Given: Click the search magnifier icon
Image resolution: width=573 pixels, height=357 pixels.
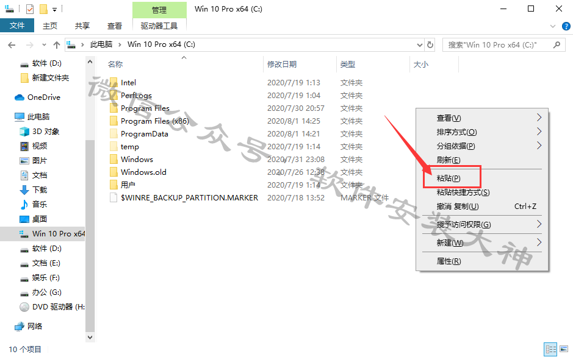Looking at the screenshot, I should click(557, 45).
